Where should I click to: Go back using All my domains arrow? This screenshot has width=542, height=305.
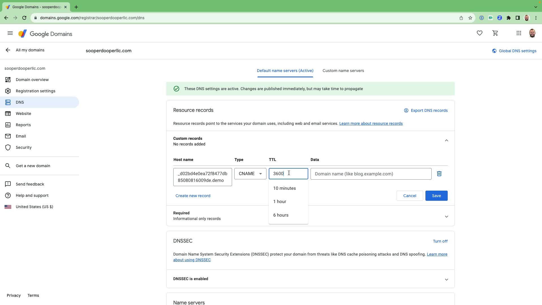click(x=8, y=50)
